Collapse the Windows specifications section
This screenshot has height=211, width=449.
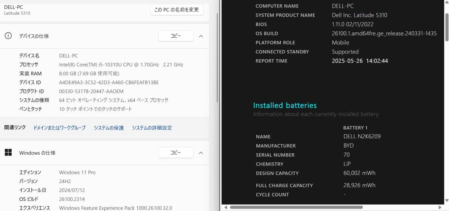coord(201,153)
